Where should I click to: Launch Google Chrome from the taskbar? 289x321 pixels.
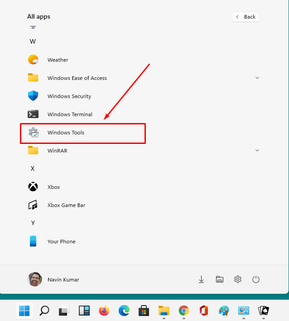[184, 311]
